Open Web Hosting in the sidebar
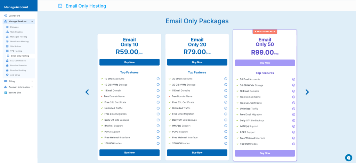The width and height of the screenshot is (356, 163). [16, 32]
